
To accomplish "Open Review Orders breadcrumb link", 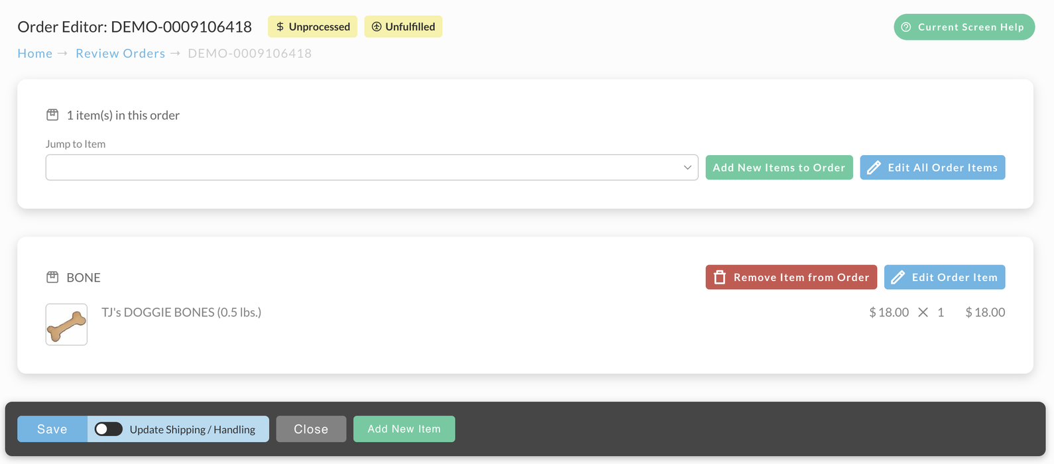I will (121, 54).
